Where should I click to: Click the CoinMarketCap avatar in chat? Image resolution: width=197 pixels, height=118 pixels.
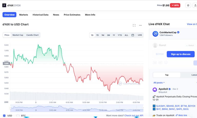coord(155,34)
